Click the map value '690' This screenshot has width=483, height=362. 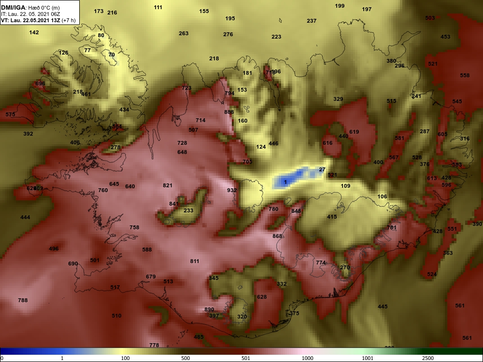tap(73, 264)
